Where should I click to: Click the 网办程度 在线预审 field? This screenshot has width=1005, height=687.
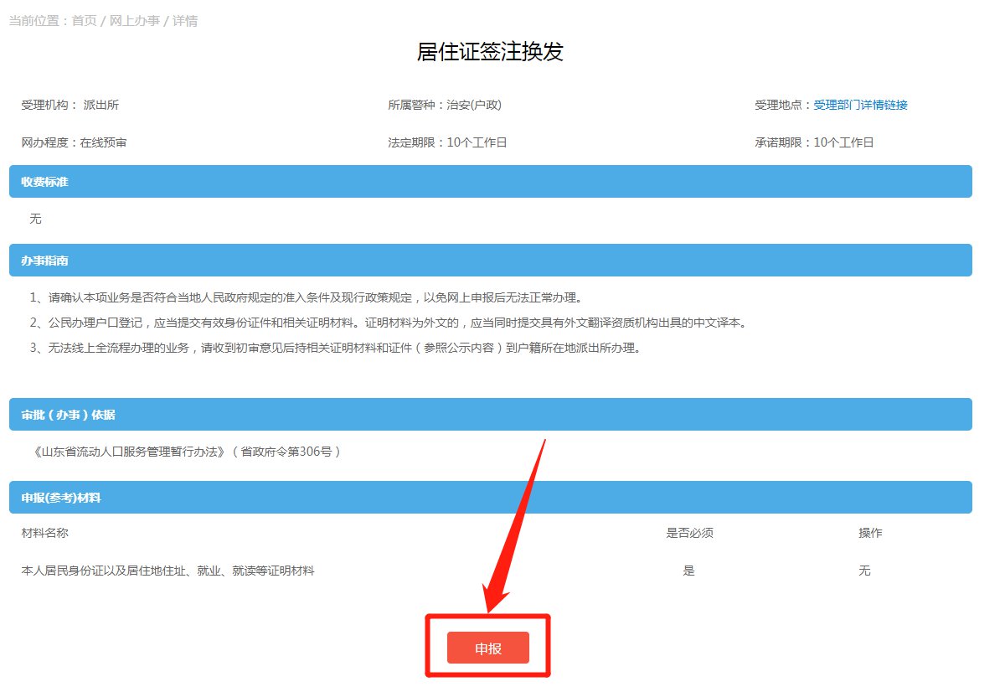[74, 142]
